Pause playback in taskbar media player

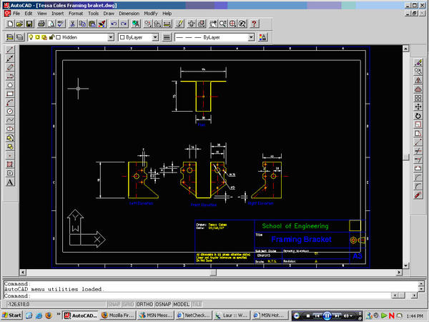coord(327,316)
